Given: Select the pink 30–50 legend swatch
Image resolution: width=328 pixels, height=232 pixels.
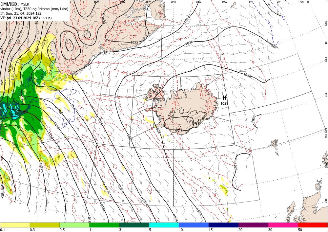Looking at the screenshot, I should pyautogui.click(x=283, y=225).
